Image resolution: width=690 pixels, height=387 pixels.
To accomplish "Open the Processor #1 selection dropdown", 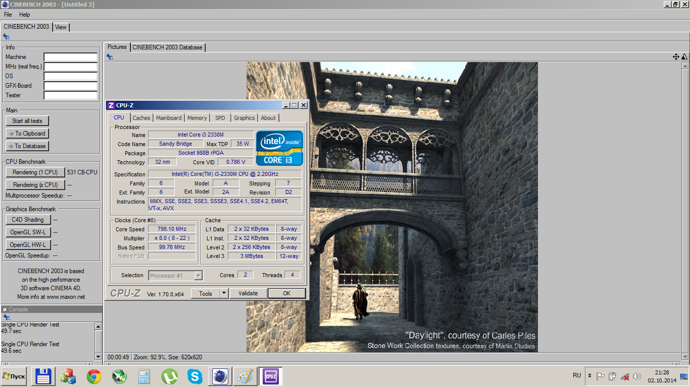I will [x=176, y=276].
